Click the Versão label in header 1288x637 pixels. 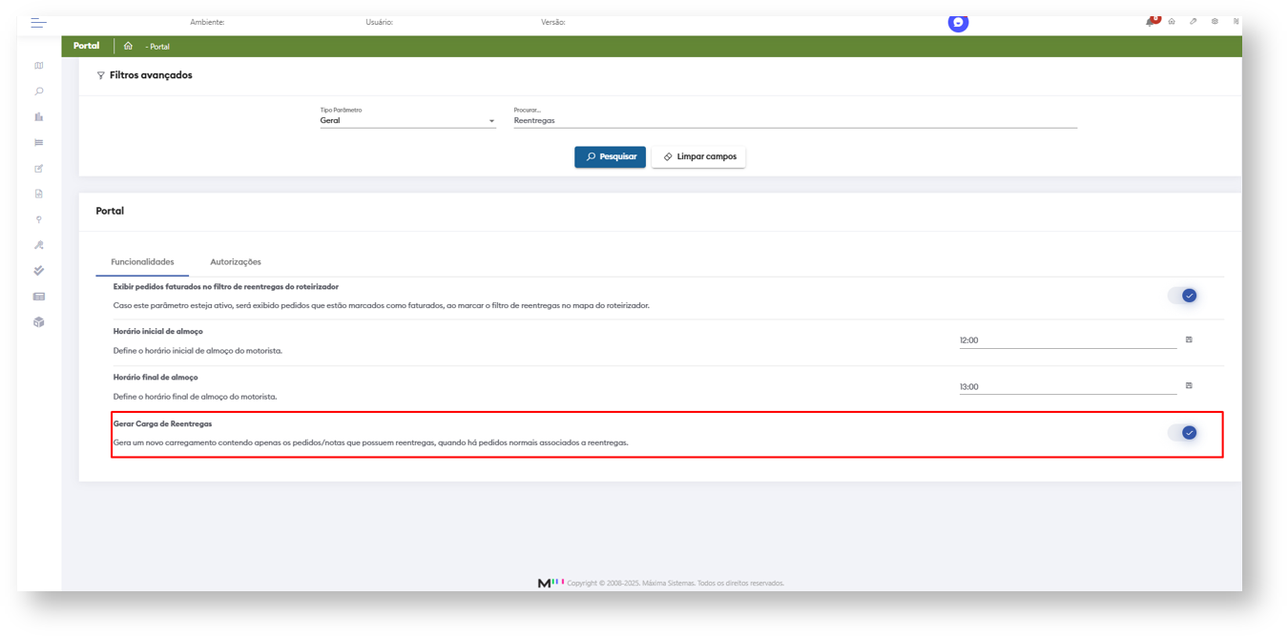[x=552, y=22]
